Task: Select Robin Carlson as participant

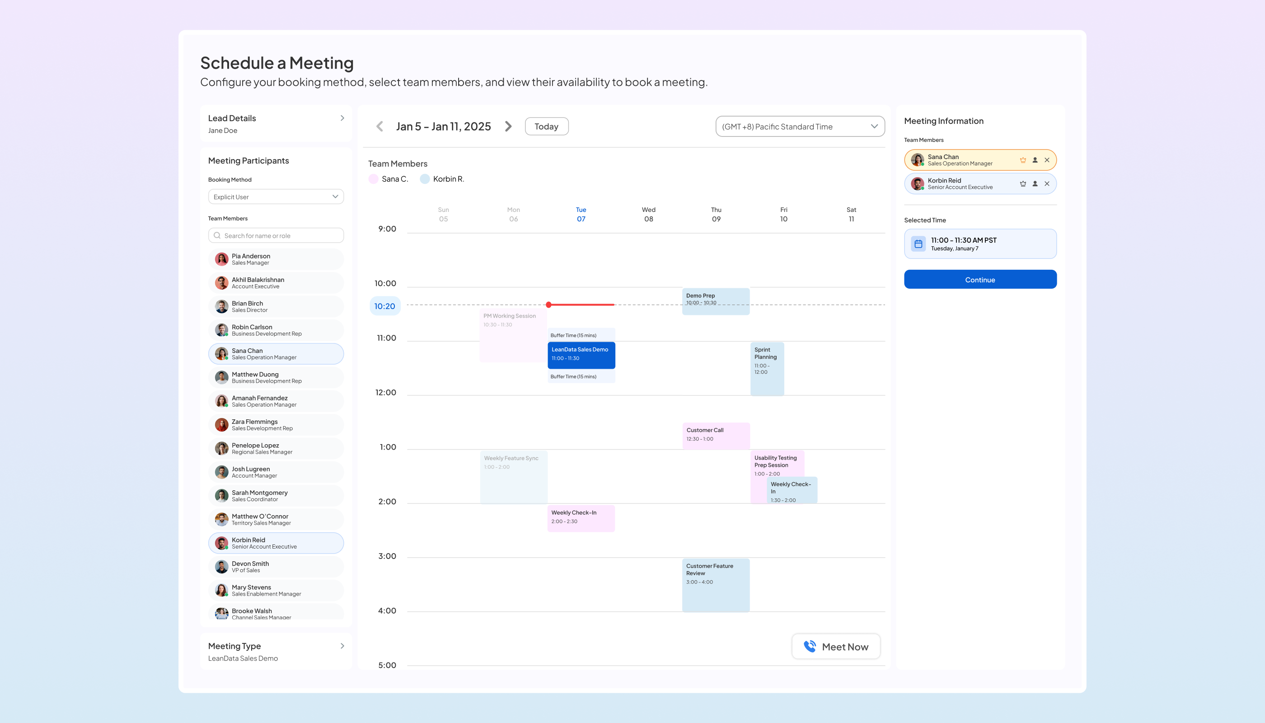Action: tap(276, 330)
